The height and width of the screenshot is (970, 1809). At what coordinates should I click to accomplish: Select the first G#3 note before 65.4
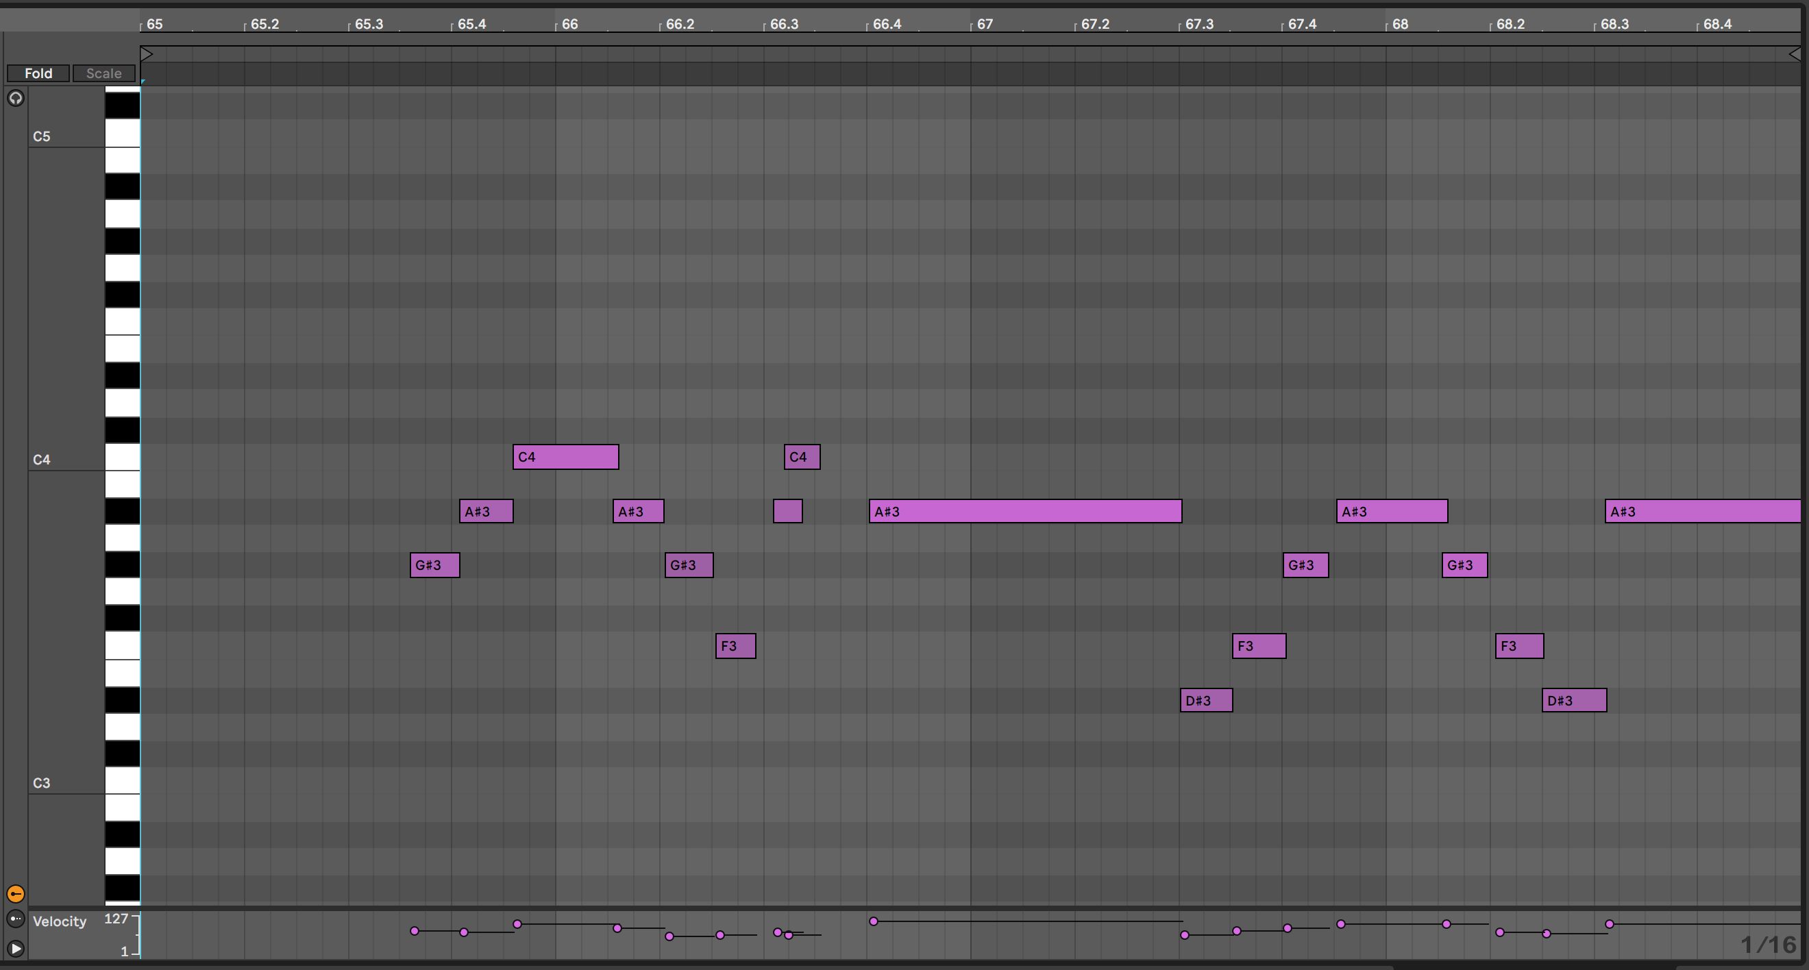click(x=434, y=565)
